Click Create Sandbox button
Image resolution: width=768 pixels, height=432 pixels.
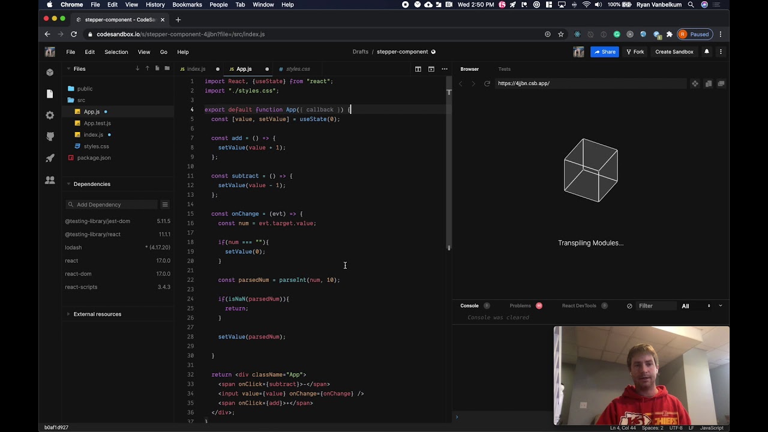pos(674,52)
